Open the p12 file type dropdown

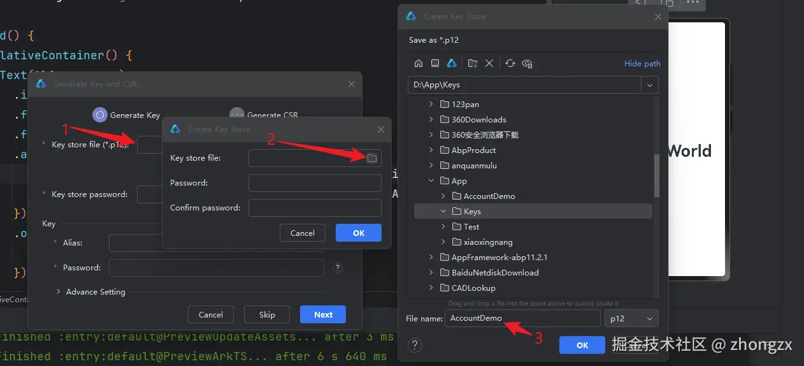(631, 318)
